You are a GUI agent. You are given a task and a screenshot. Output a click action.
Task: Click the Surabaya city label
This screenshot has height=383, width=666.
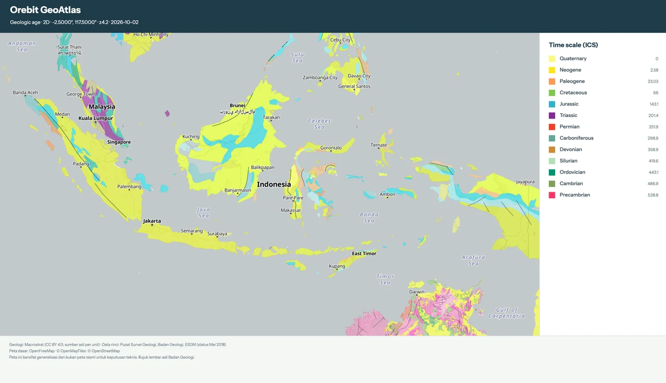tap(217, 234)
